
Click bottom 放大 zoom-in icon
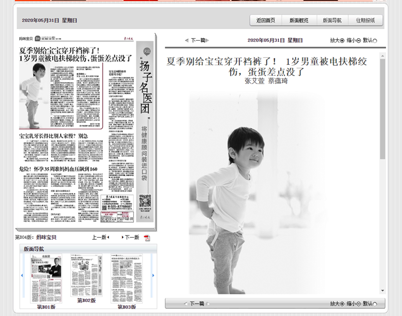coord(342,303)
